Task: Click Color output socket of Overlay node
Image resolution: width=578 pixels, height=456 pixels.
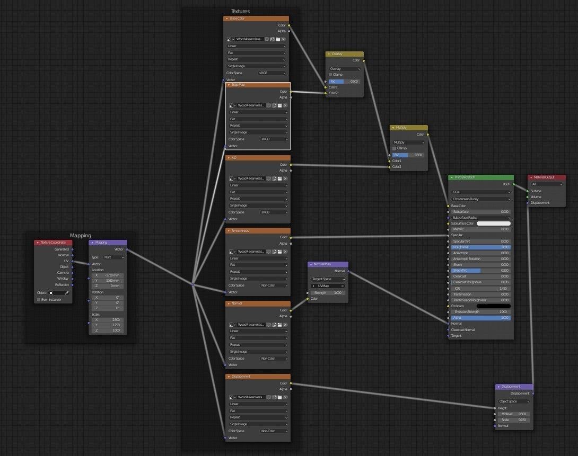Action: [x=364, y=61]
